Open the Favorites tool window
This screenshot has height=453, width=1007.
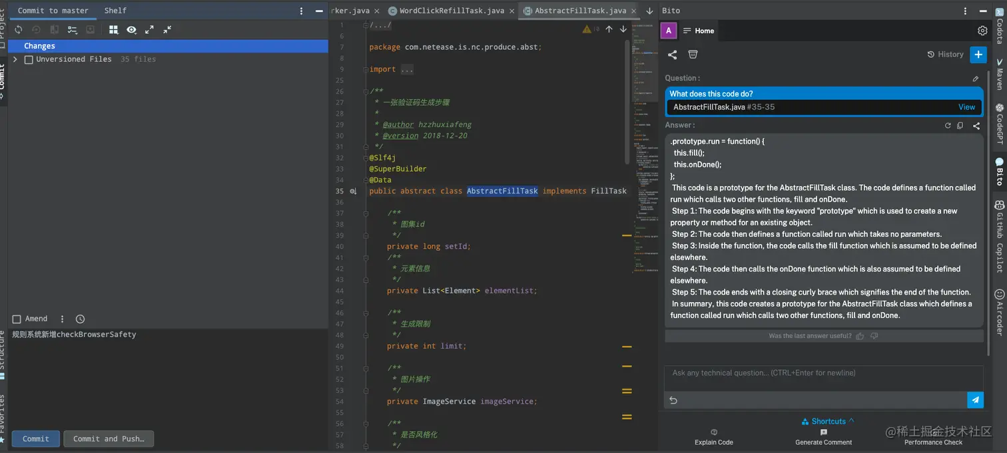click(x=3, y=418)
